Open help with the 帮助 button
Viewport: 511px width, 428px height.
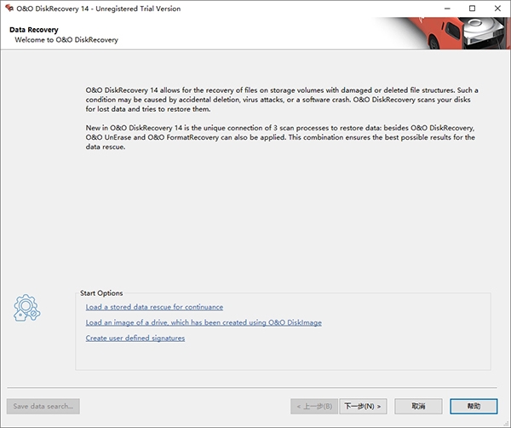[474, 406]
